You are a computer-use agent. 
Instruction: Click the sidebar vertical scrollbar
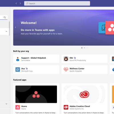coord(9,28)
